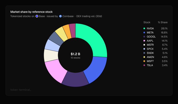Select the SPCX light blue legend swatch
The image size is (178, 104).
(144, 49)
